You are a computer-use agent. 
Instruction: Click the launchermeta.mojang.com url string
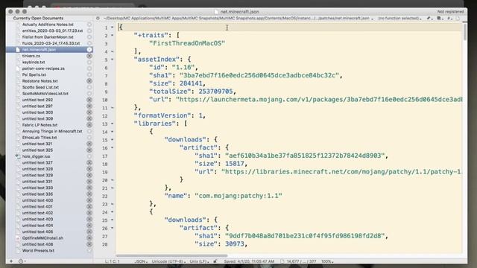point(319,99)
